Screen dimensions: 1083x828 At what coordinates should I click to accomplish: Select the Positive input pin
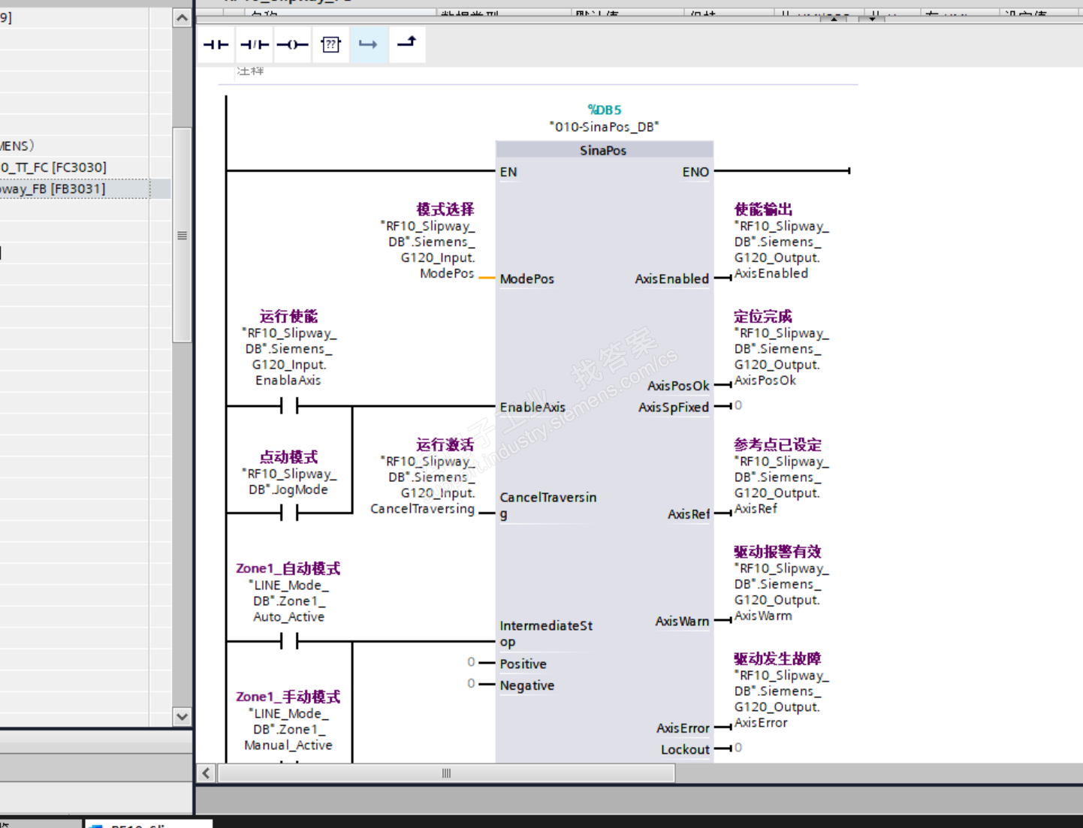click(523, 664)
